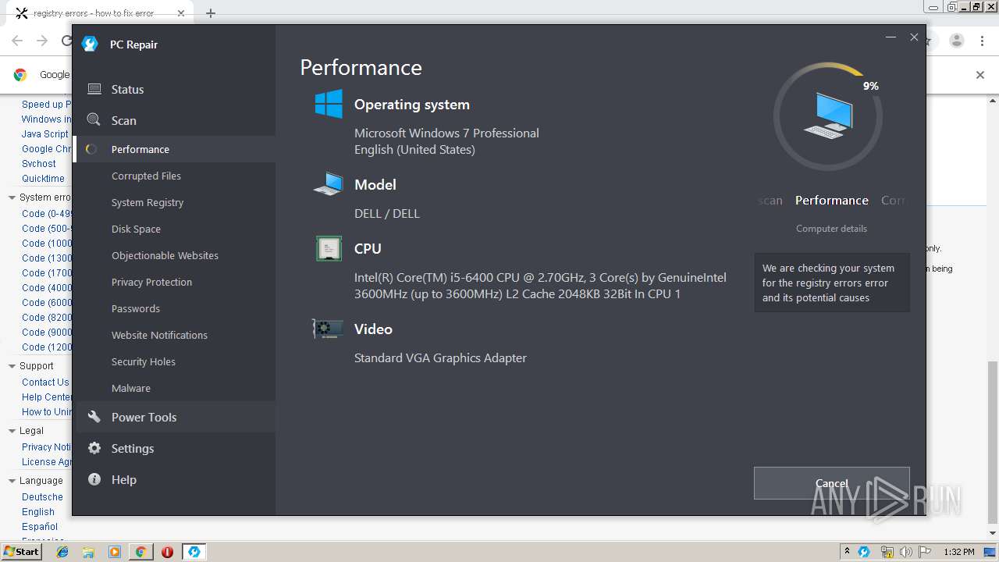Close the PC Repair window
The width and height of the screenshot is (999, 562).
914,37
